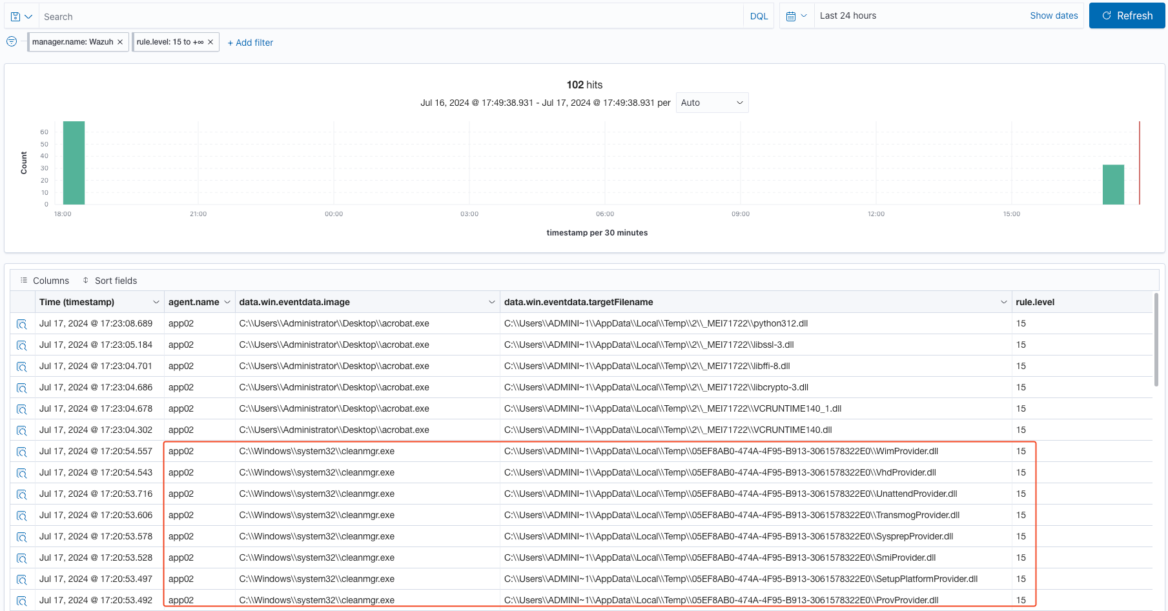Screen dimensions: 1168x611
Task: Inspect document at 17:20:54.557
Action: (x=22, y=452)
